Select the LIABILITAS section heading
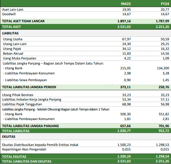Image resolution: width=171 pixels, height=164 pixels. click(x=10, y=33)
